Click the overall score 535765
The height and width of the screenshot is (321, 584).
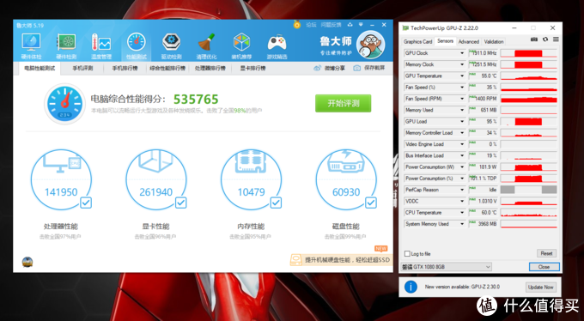point(196,99)
